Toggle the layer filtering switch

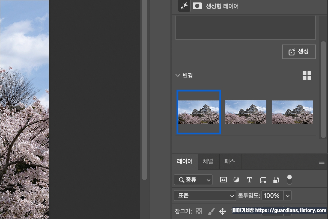point(289,180)
